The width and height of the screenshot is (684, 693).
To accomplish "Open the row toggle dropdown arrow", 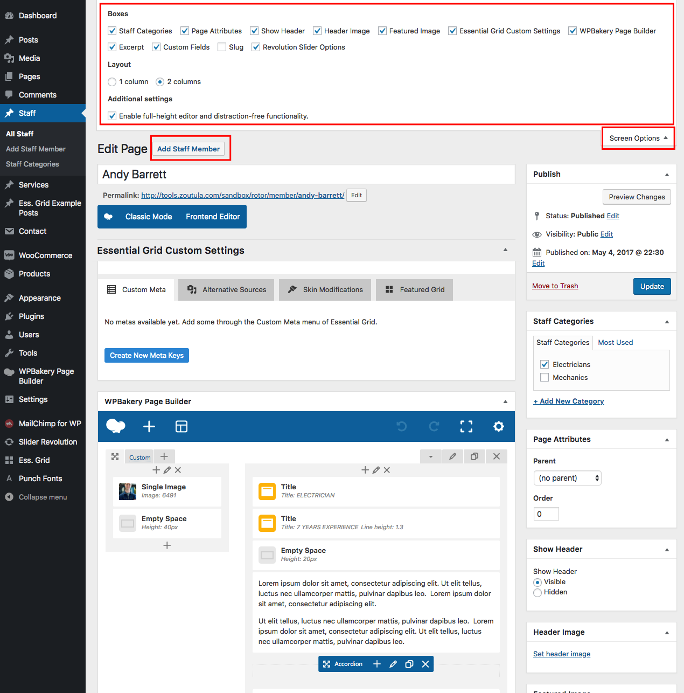I will pyautogui.click(x=430, y=456).
